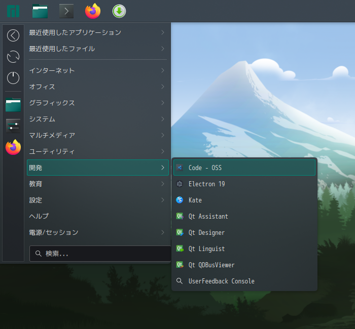Click the ユーティリティ category label

click(52, 151)
